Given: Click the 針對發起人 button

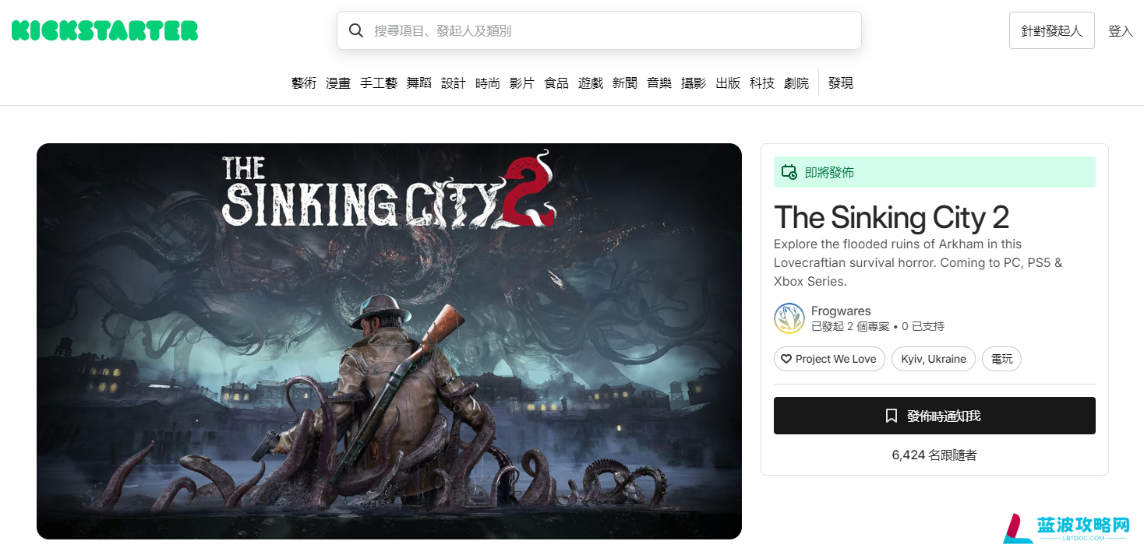Looking at the screenshot, I should tap(1052, 30).
